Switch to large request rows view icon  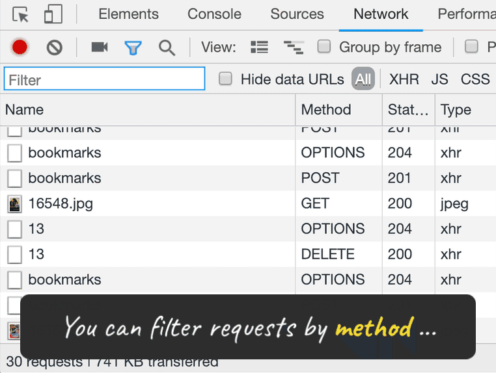coord(259,47)
